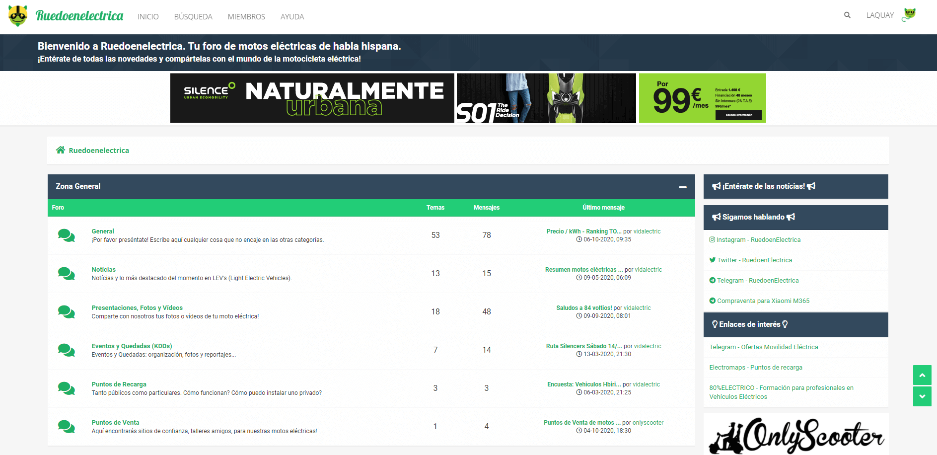Open the AYUDA menu item
Screen dimensions: 937x455
coord(292,17)
